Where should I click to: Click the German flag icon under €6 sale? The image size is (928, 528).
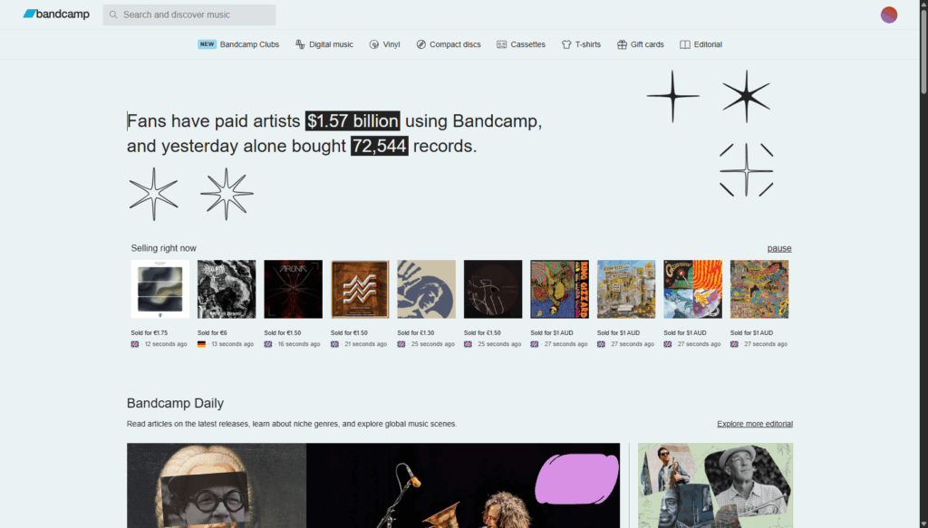tap(201, 344)
